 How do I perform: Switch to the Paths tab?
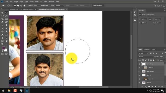tap(154, 49)
